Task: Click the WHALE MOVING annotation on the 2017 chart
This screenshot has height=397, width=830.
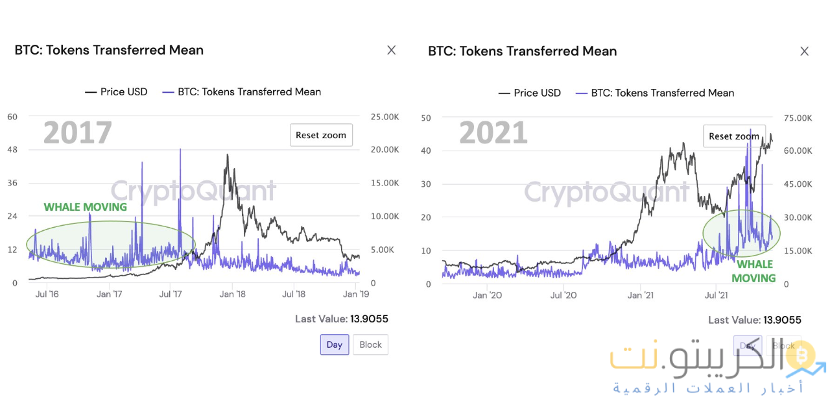Action: pyautogui.click(x=85, y=207)
